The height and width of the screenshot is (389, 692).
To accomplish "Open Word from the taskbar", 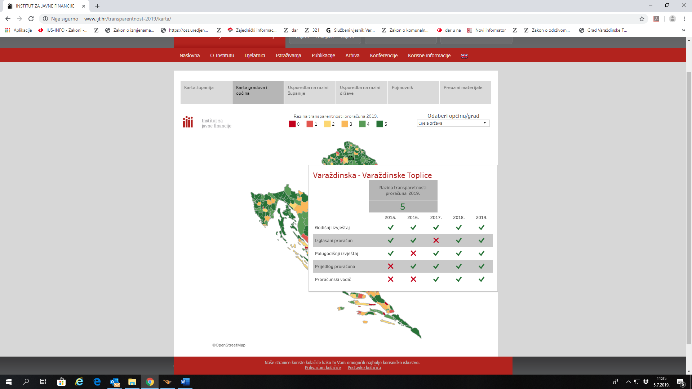I will click(185, 382).
